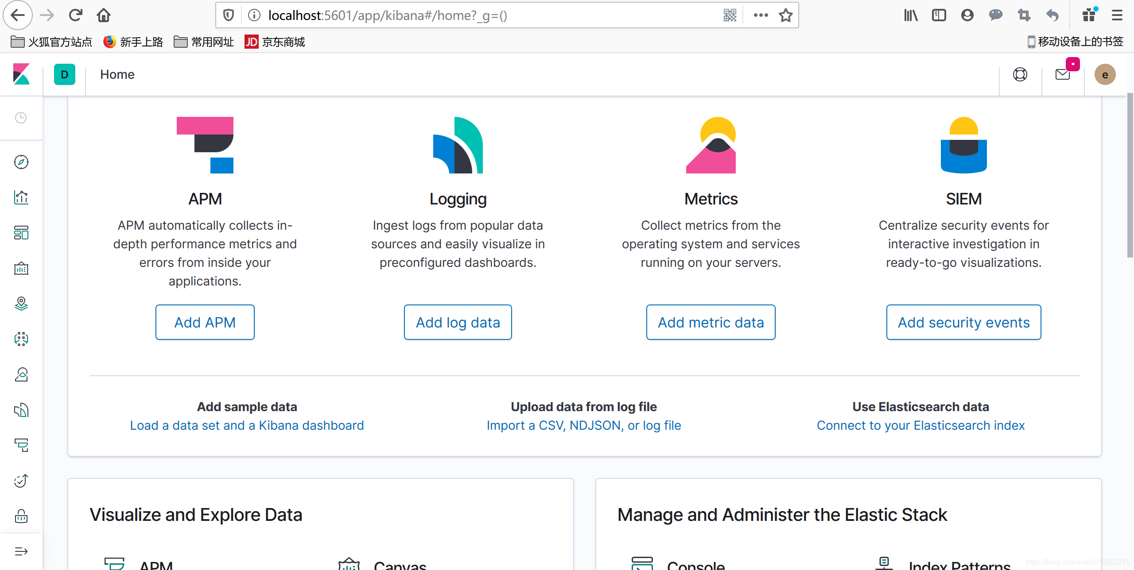1134x570 pixels.
Task: Open Connect to your Elasticsearch index link
Action: tap(921, 425)
